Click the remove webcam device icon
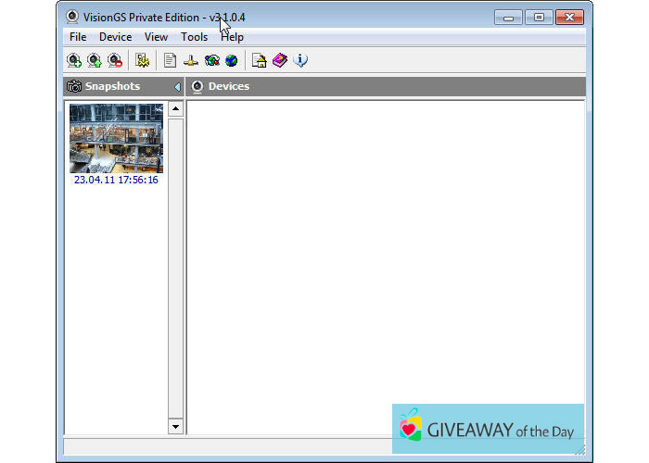649x463 pixels. pos(115,61)
